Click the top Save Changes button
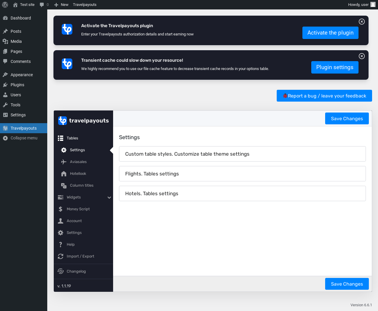The width and height of the screenshot is (378, 311). (x=347, y=118)
